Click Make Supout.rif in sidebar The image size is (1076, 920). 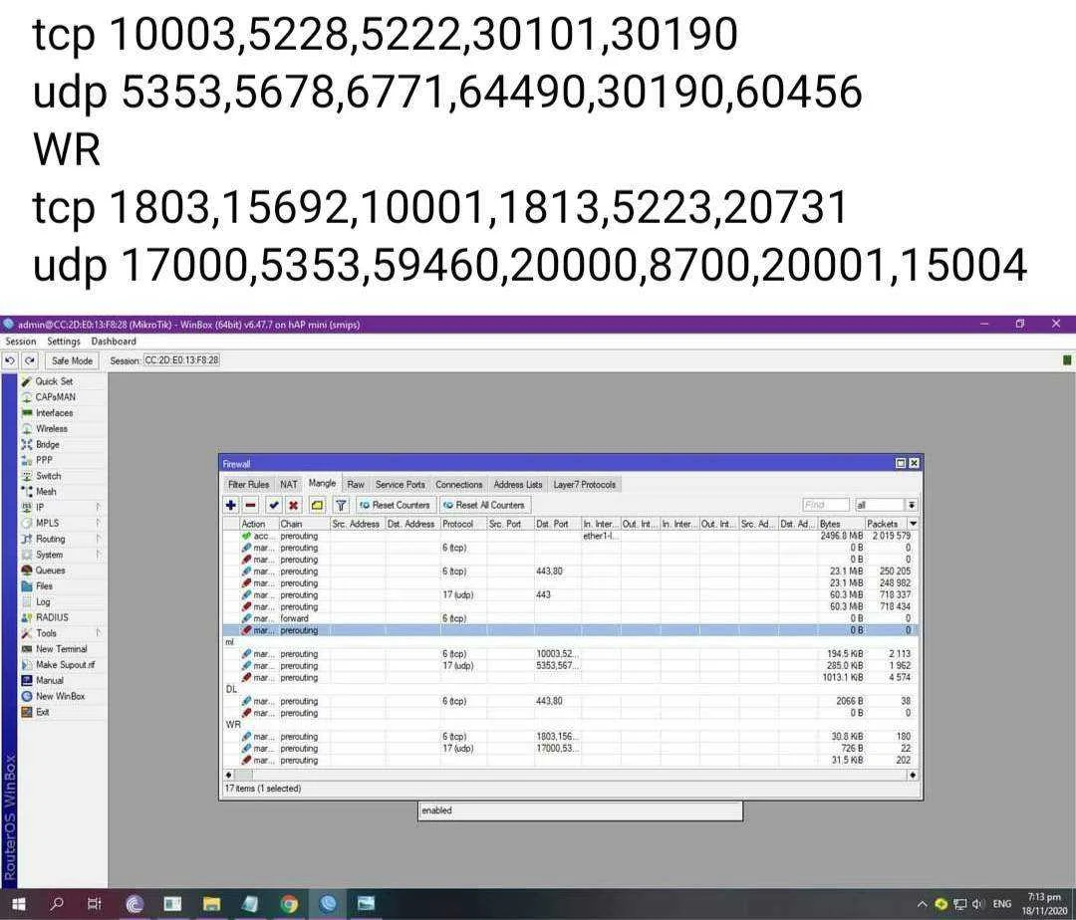pyautogui.click(x=65, y=665)
